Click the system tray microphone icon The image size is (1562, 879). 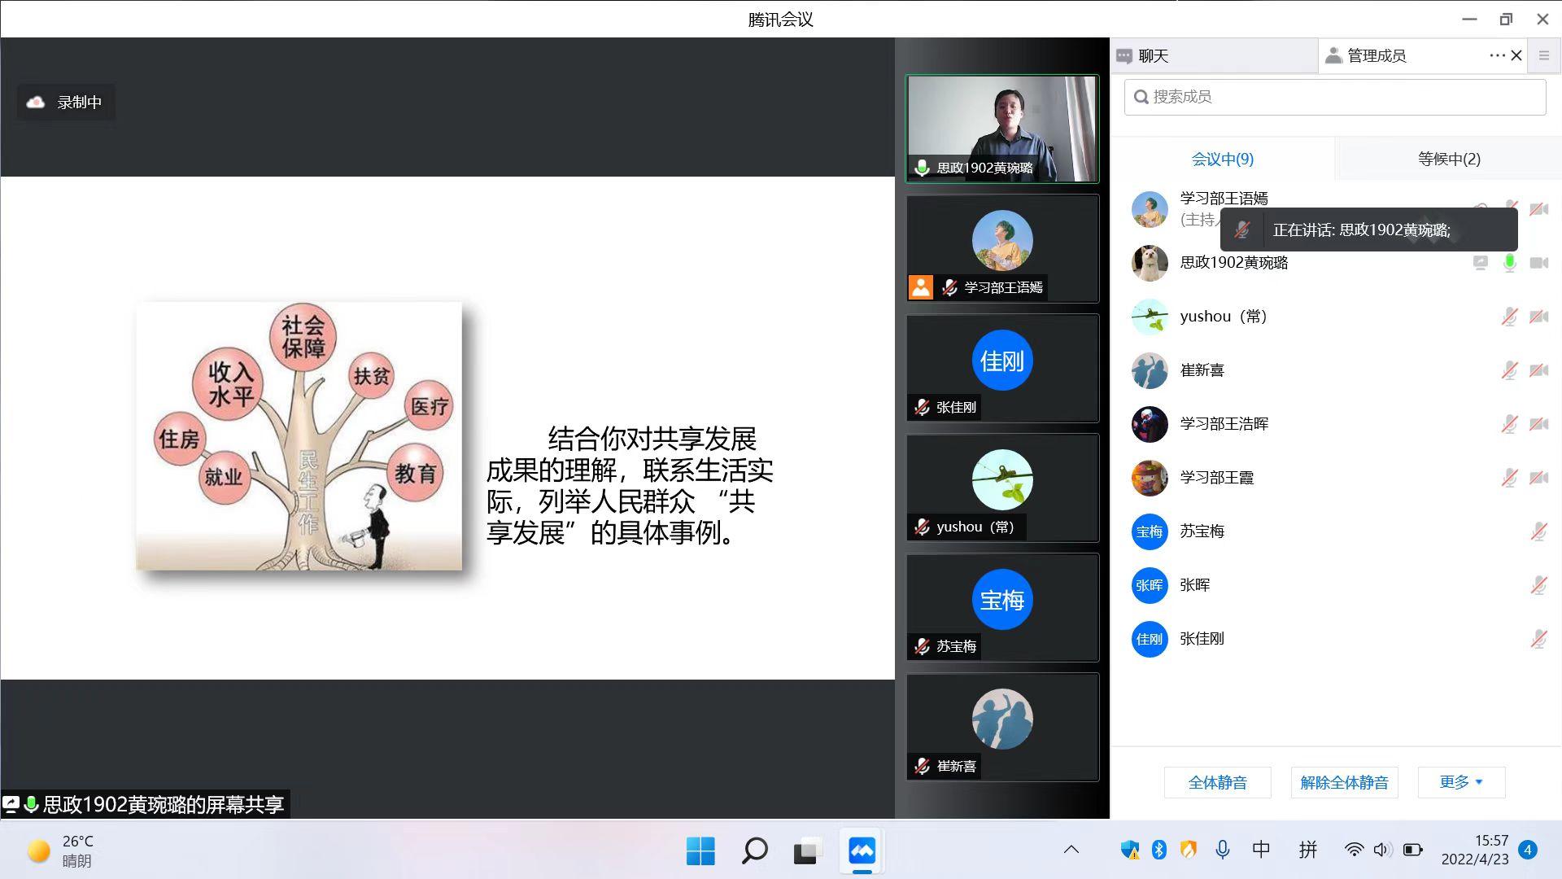1222,850
